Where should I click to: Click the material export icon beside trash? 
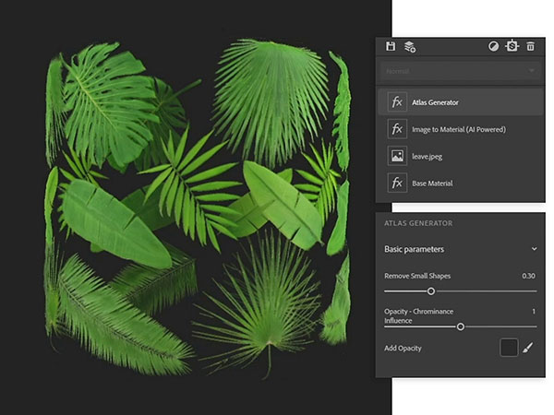(512, 46)
